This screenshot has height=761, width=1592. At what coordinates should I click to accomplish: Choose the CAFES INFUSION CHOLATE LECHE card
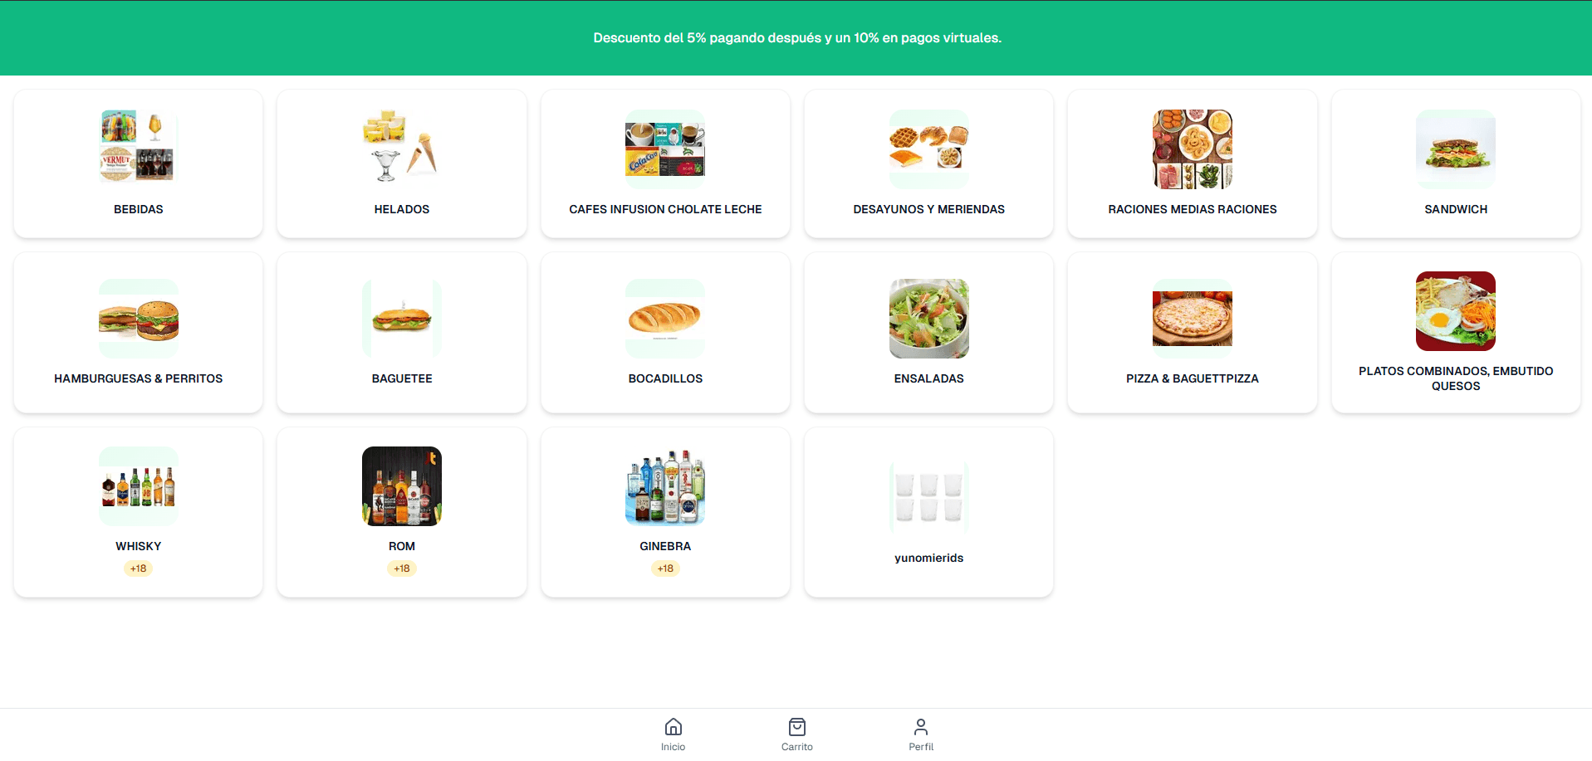pyautogui.click(x=665, y=164)
